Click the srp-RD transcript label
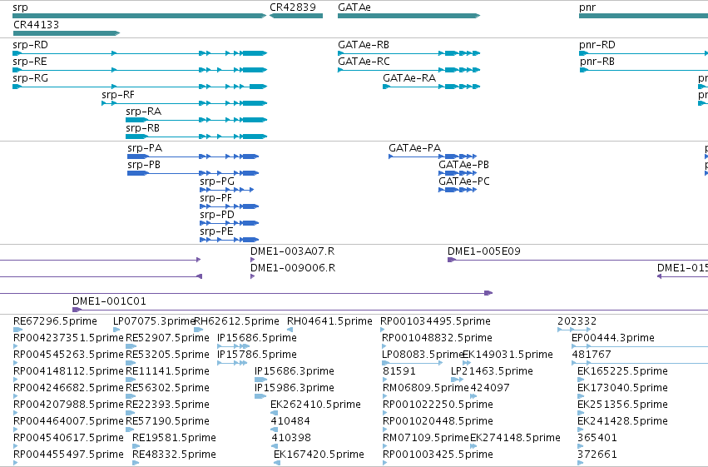This screenshot has width=708, height=467. [x=30, y=45]
